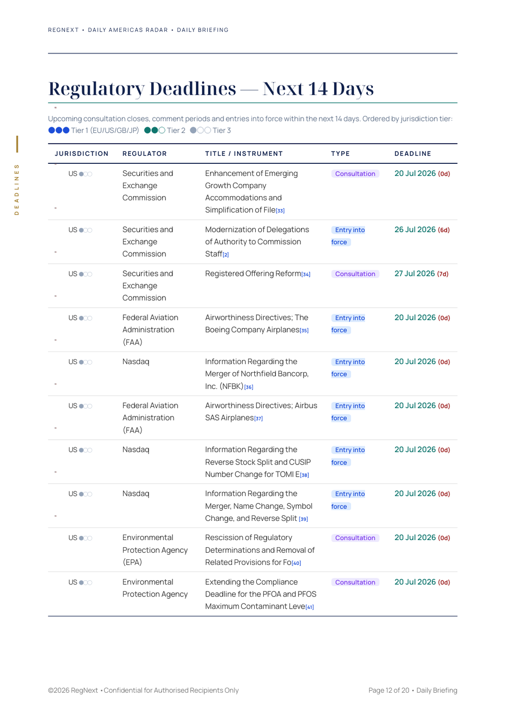Click the Boeing Company Airplanes directive title
This screenshot has width=506, height=717.
click(x=257, y=324)
